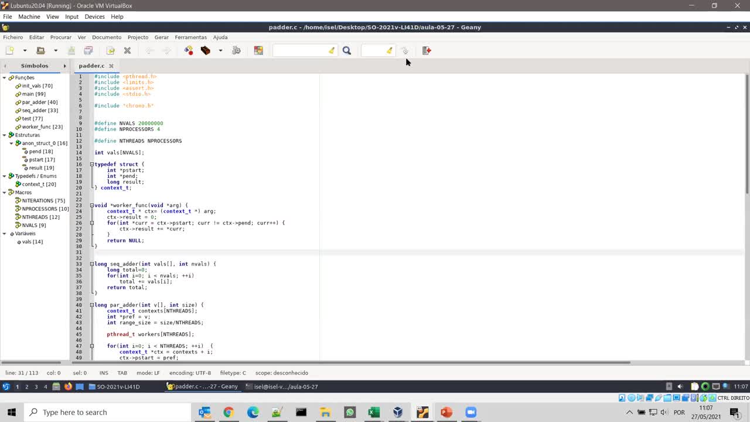Click the Navigate forward arrow icon
Screen dimensions: 750x422
click(166, 50)
